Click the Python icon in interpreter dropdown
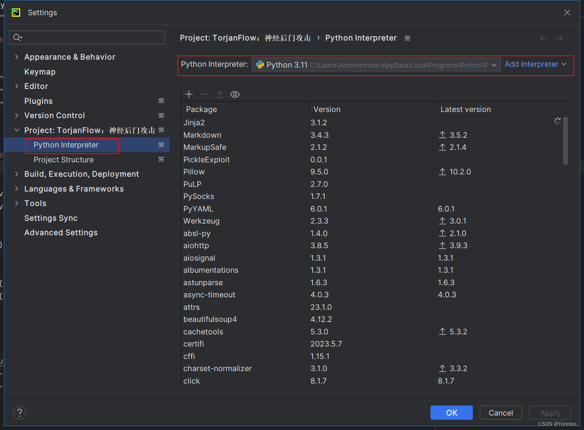This screenshot has height=430, width=584. pyautogui.click(x=260, y=64)
